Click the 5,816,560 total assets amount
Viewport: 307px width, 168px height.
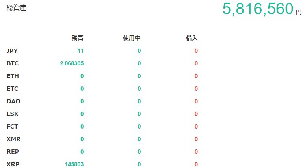coord(258,9)
